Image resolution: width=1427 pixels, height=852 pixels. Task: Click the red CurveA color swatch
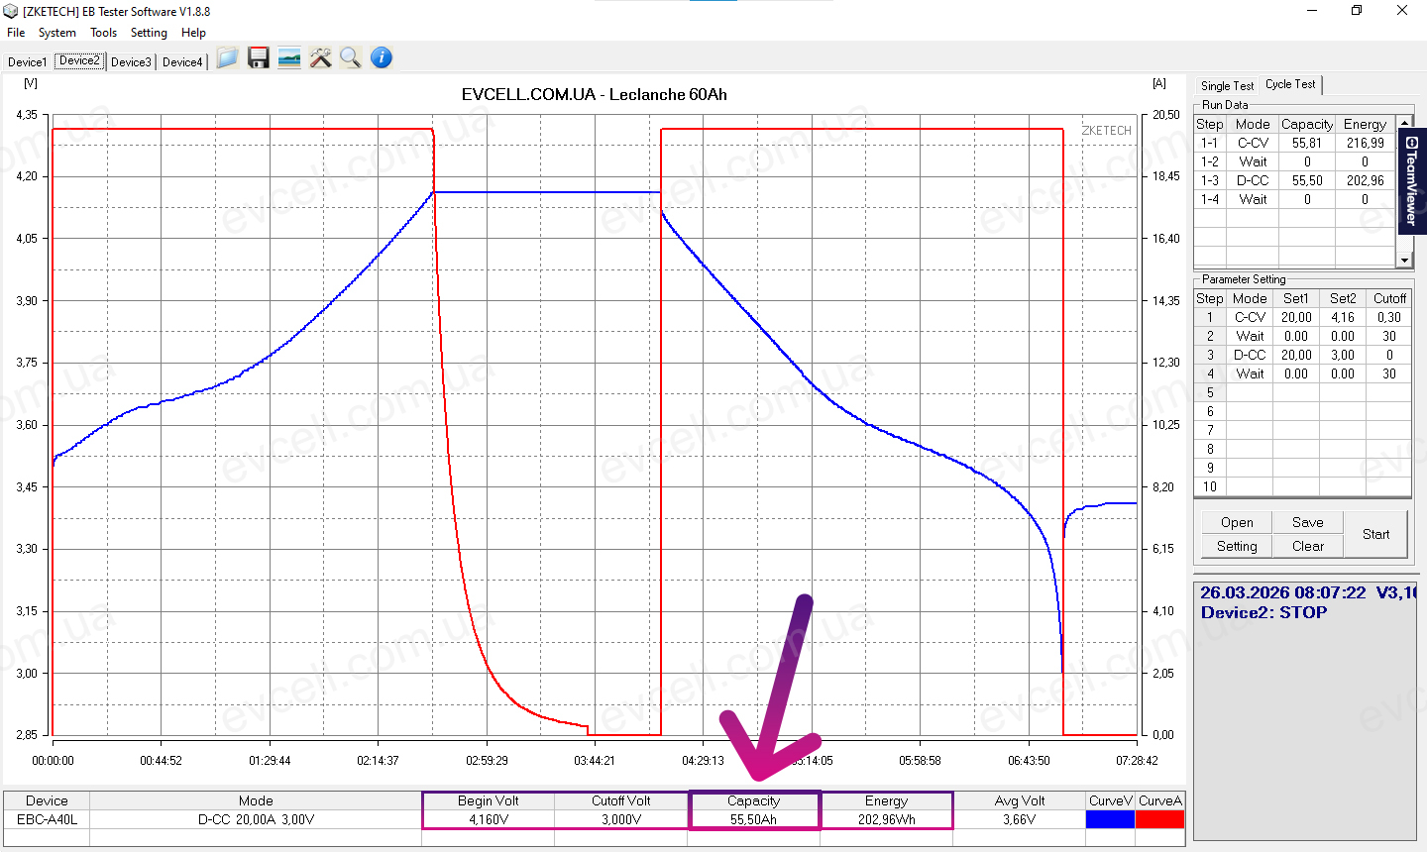click(x=1159, y=819)
